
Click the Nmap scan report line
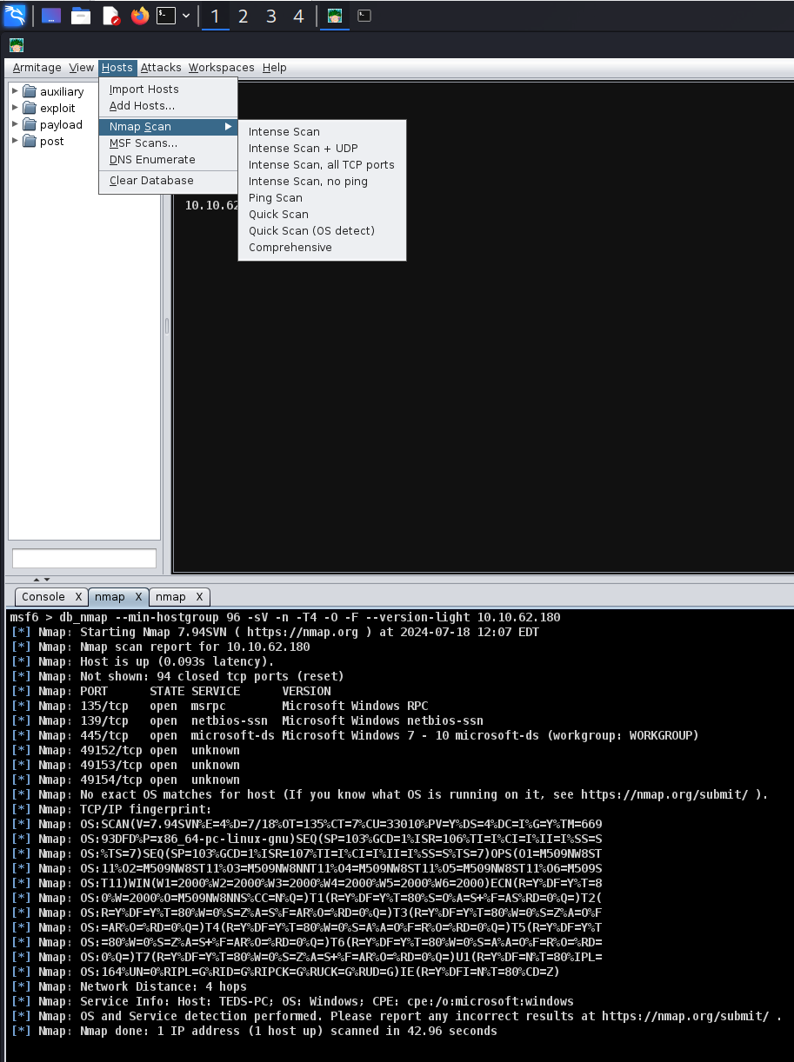point(161,647)
